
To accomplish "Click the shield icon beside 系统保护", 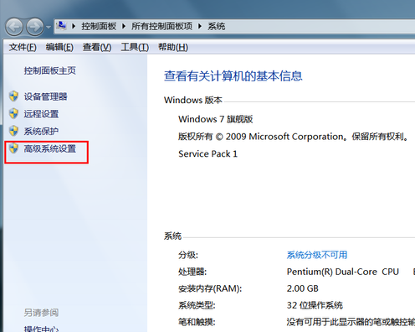I will pos(13,131).
